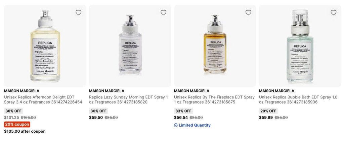Click the 20% coupon badge

tap(17, 124)
